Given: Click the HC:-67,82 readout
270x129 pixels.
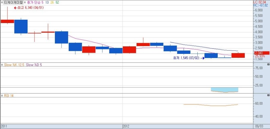Looking at the screenshot, I should pyautogui.click(x=260, y=5).
